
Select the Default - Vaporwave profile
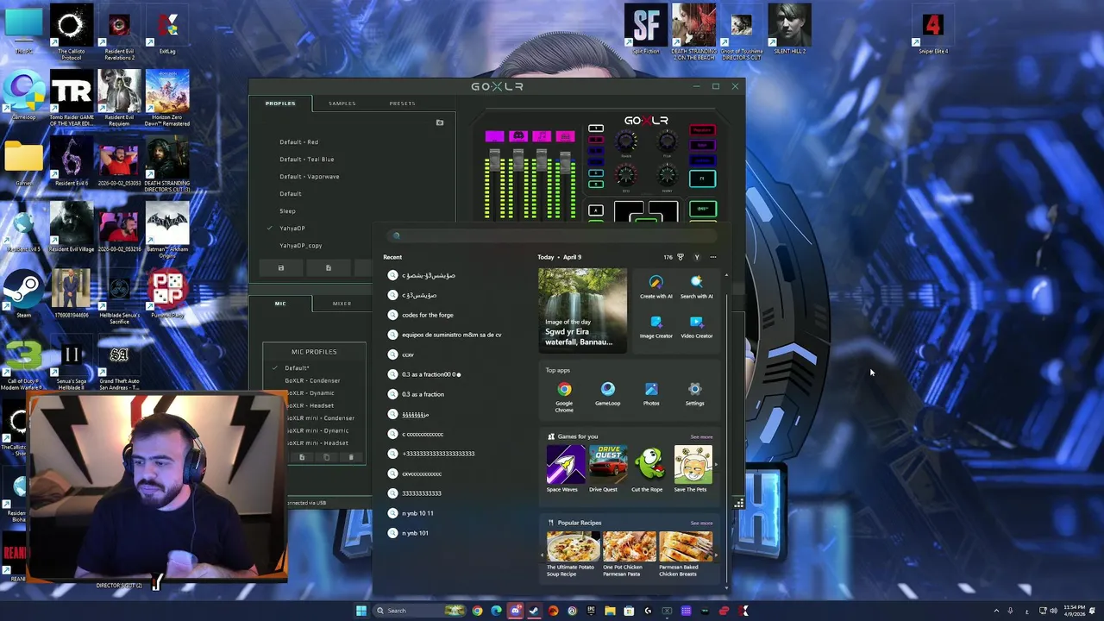(x=309, y=177)
